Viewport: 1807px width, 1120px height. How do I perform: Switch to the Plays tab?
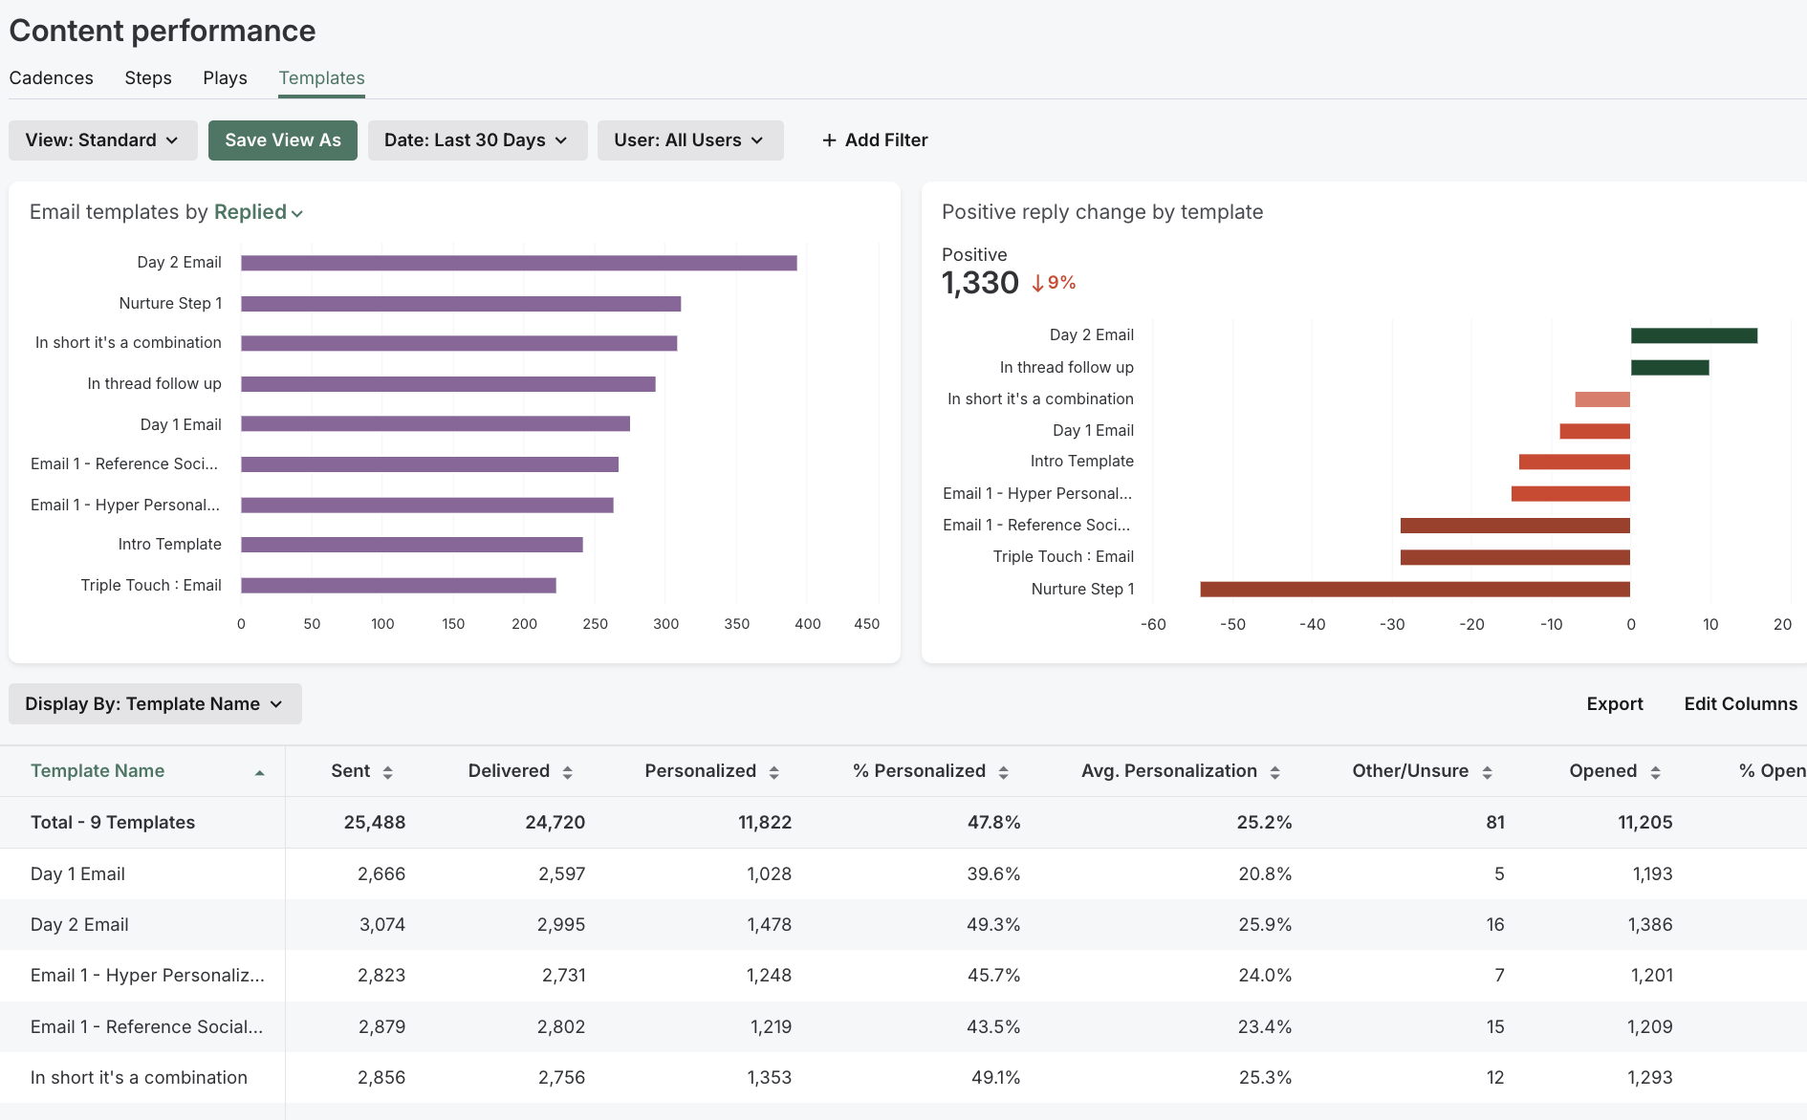point(224,77)
